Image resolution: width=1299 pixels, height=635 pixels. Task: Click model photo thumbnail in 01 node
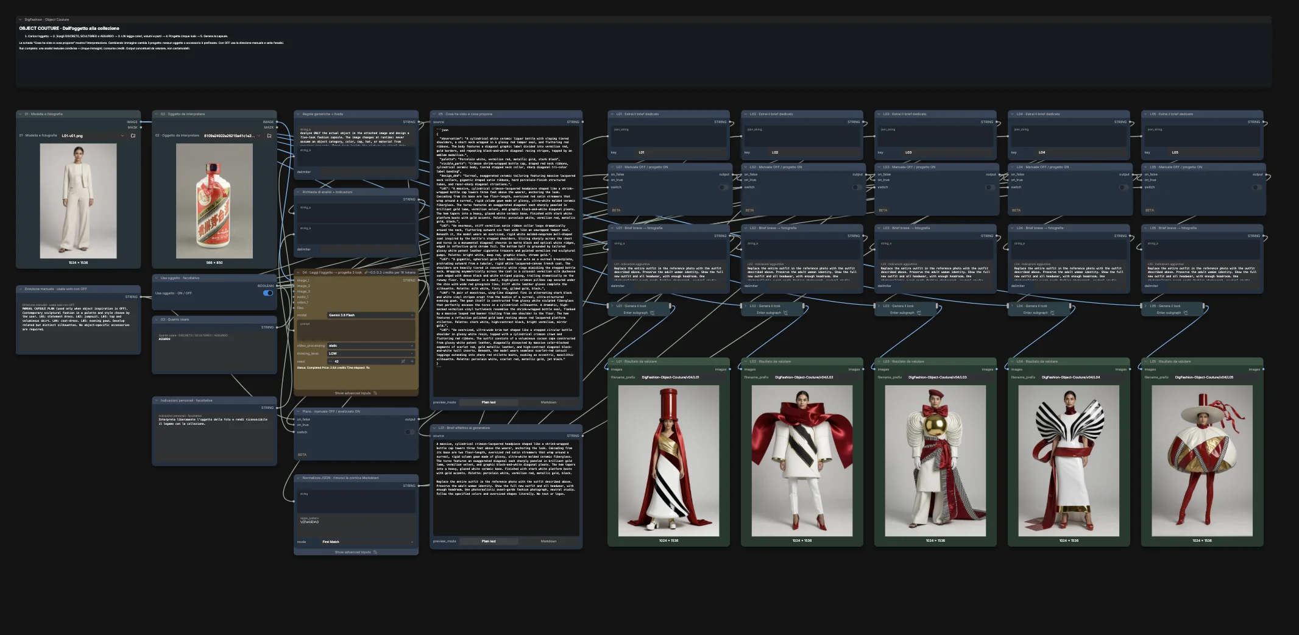pyautogui.click(x=78, y=201)
